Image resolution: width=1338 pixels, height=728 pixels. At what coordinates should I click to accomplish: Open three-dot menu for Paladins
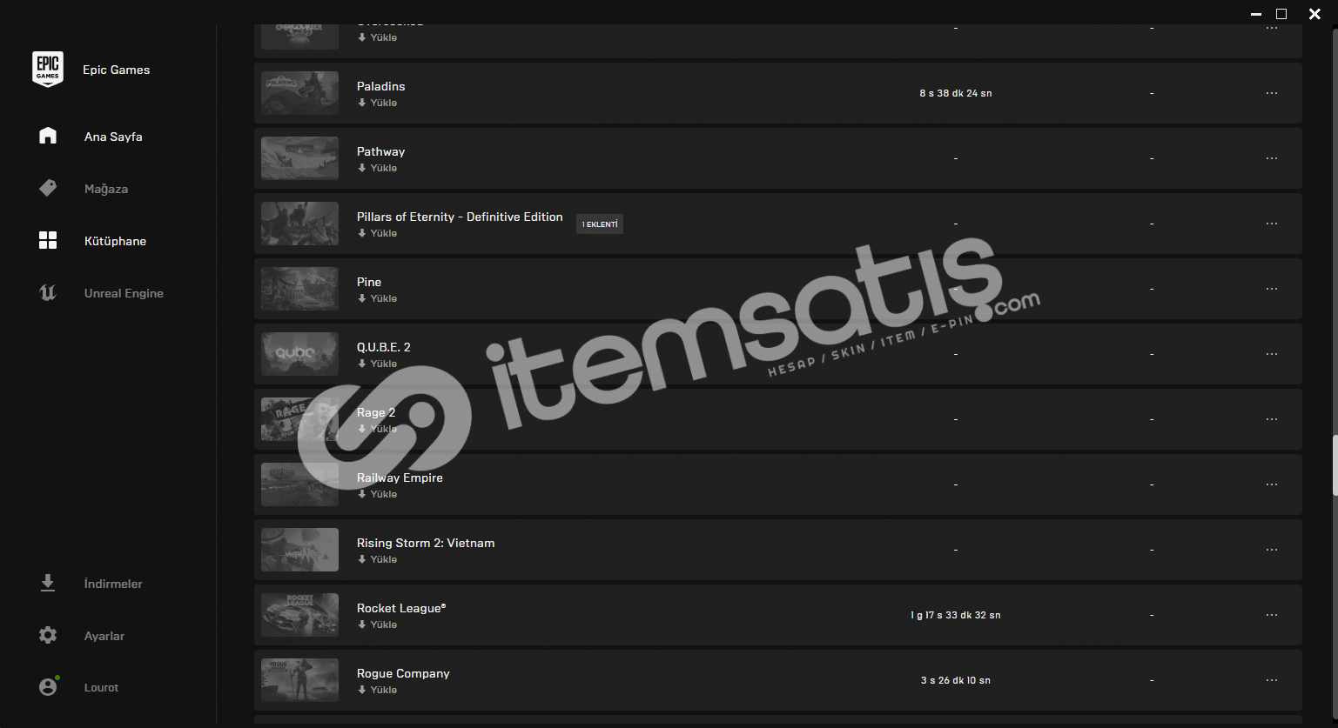click(1272, 93)
